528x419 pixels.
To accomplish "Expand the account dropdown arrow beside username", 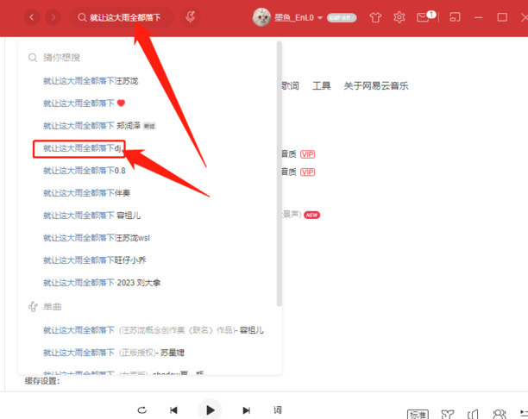I will coord(320,17).
